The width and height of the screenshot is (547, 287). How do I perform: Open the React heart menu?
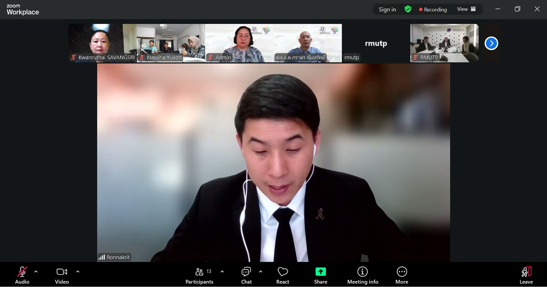point(282,275)
